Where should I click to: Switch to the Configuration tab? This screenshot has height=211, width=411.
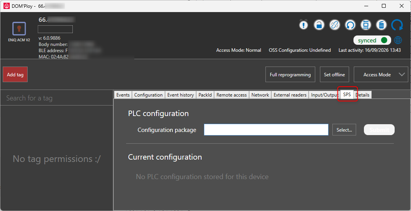coord(148,95)
